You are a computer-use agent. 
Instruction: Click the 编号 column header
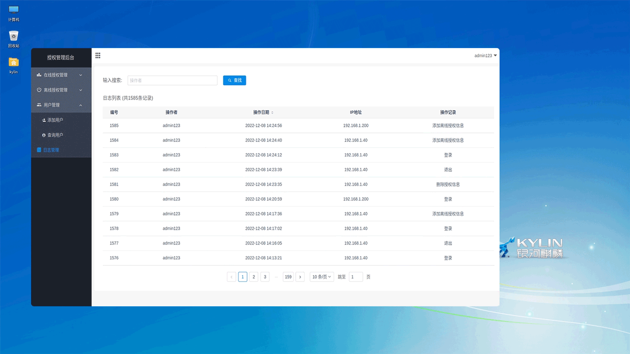pos(114,113)
